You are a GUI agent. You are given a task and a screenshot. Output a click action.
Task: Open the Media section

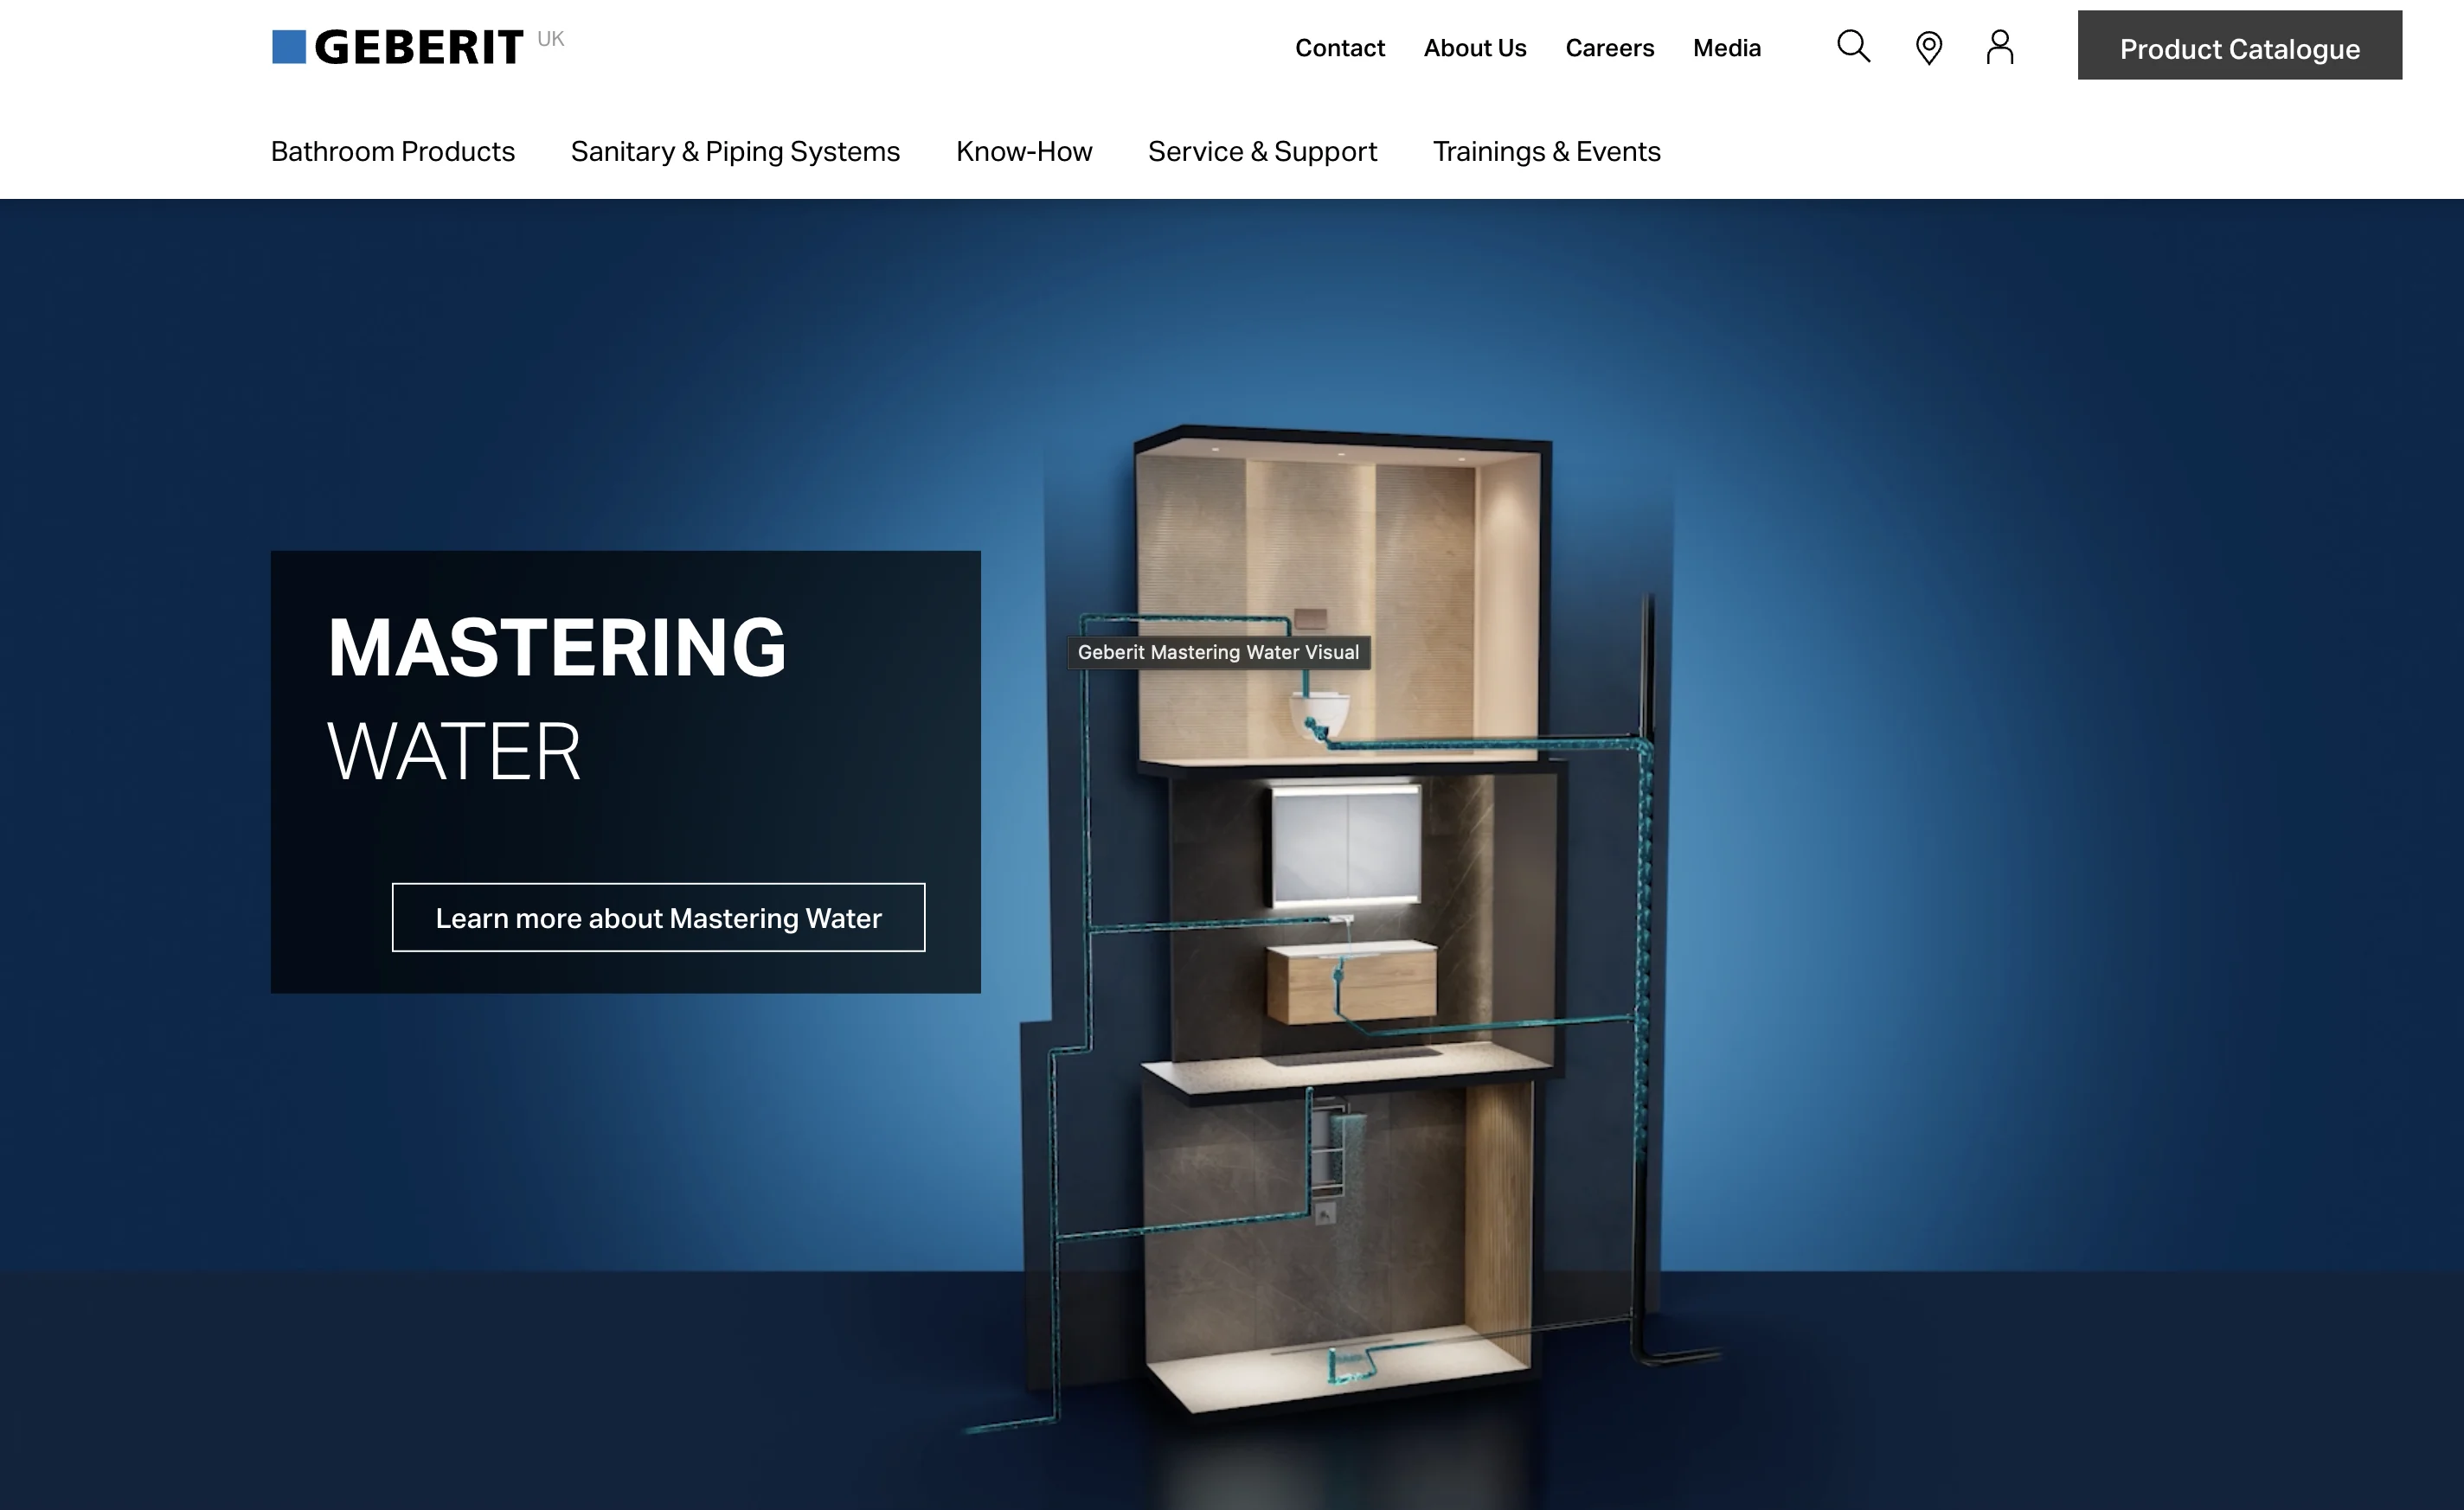[x=1727, y=47]
